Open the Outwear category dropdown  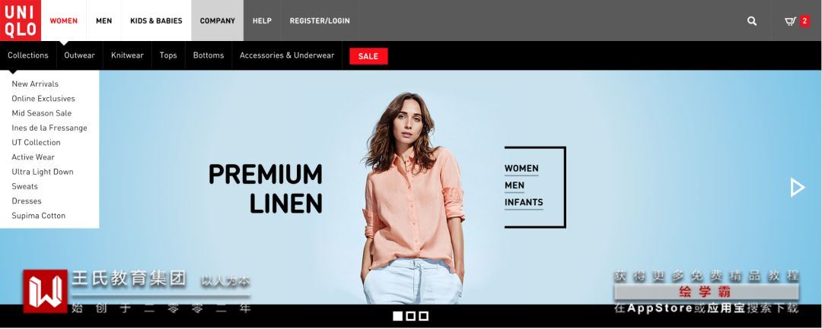pyautogui.click(x=80, y=55)
